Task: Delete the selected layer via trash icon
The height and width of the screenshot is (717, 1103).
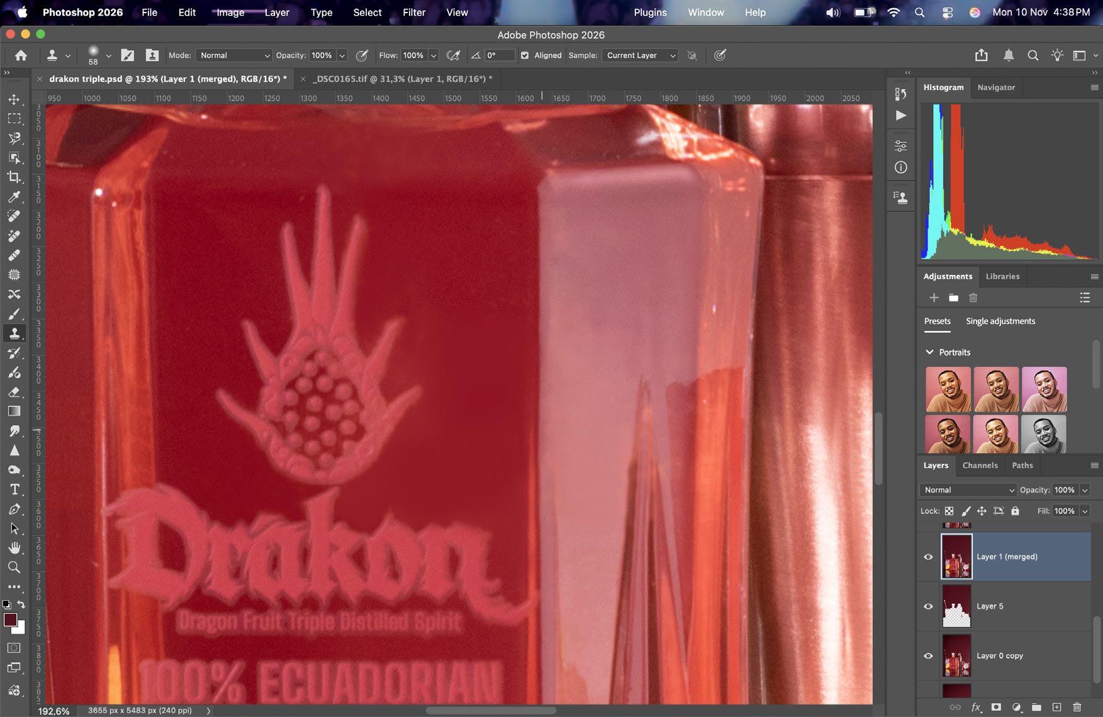Action: pyautogui.click(x=1077, y=707)
